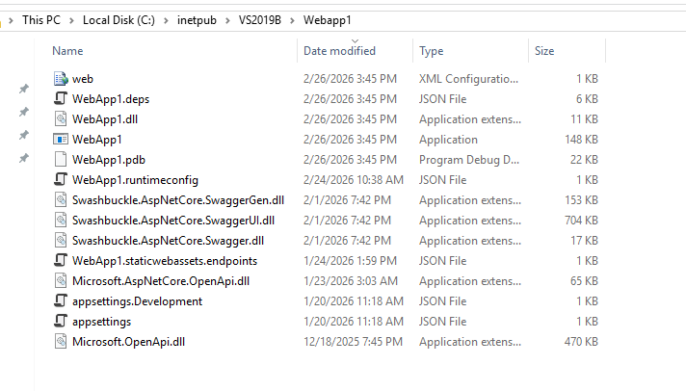
Task: Select WebApp1.staticwebassets.endpoints name
Action: point(165,261)
